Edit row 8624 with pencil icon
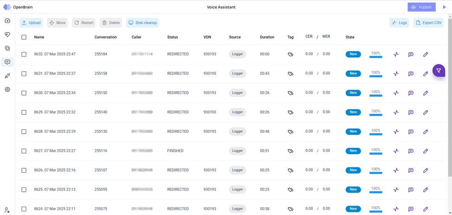This screenshot has height=215, width=452. click(x=426, y=209)
